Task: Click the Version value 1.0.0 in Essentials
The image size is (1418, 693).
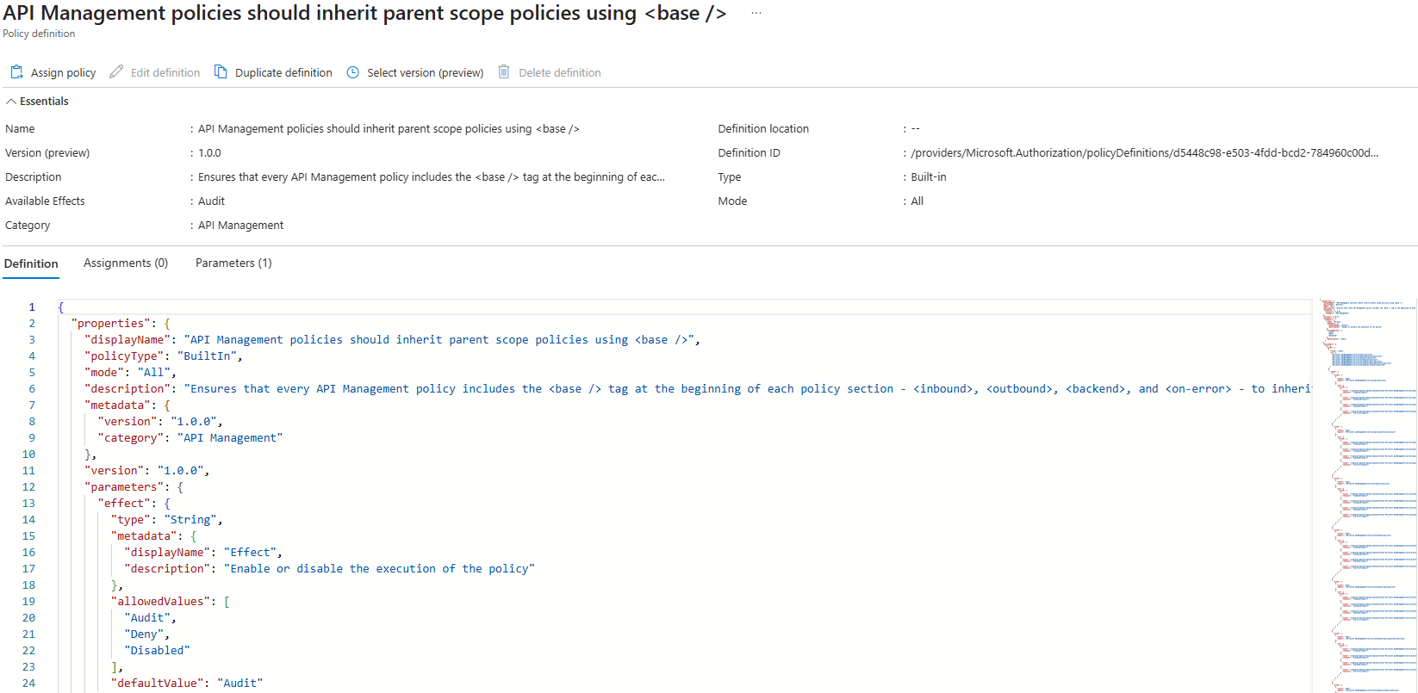Action: point(209,153)
